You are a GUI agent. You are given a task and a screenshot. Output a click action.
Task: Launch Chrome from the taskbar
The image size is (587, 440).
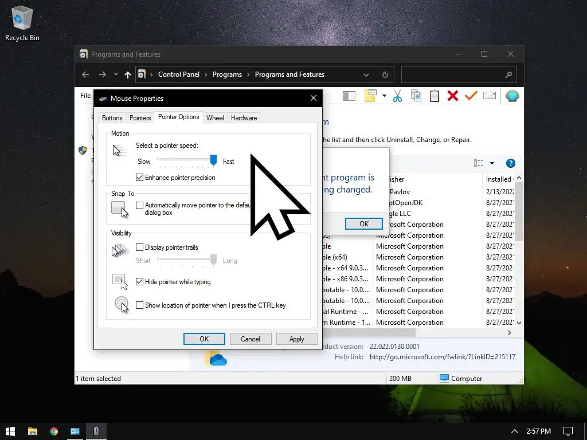pyautogui.click(x=54, y=431)
